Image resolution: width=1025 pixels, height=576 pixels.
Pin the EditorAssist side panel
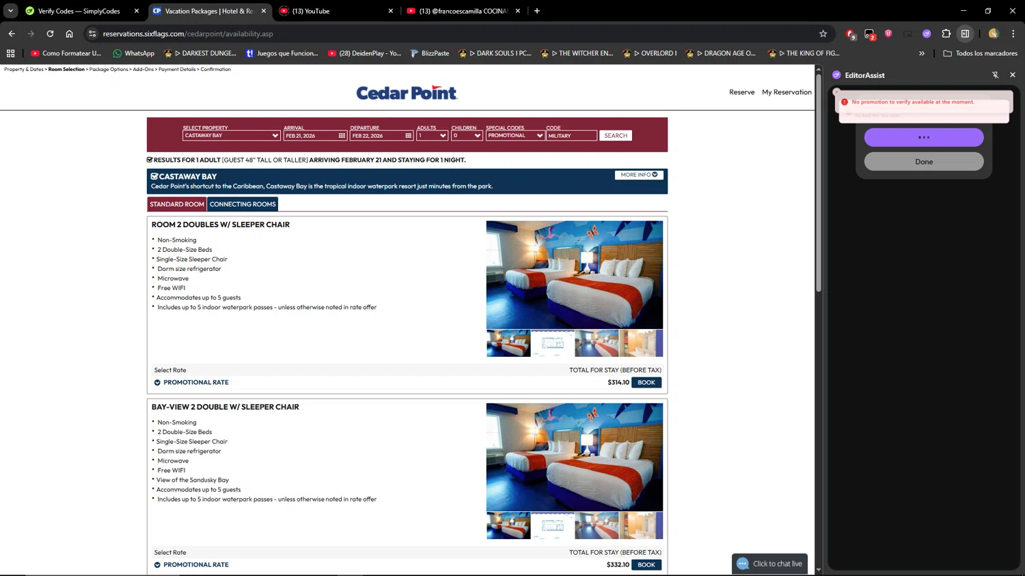pyautogui.click(x=995, y=75)
